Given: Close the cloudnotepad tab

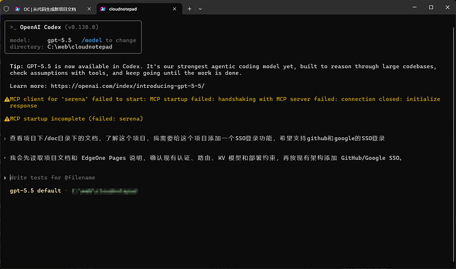Looking at the screenshot, I should 174,9.
